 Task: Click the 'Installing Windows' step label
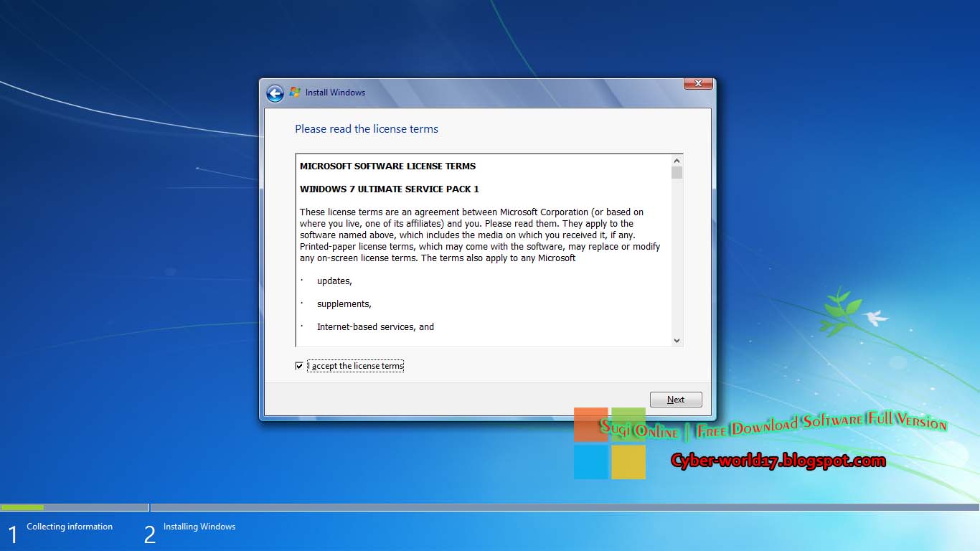point(199,527)
